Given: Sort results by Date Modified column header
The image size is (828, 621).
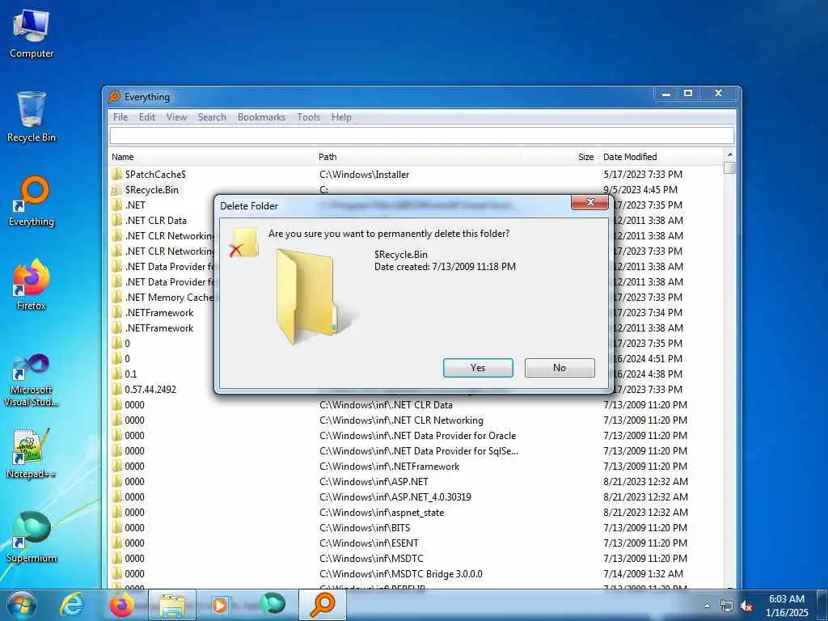Looking at the screenshot, I should pos(661,157).
